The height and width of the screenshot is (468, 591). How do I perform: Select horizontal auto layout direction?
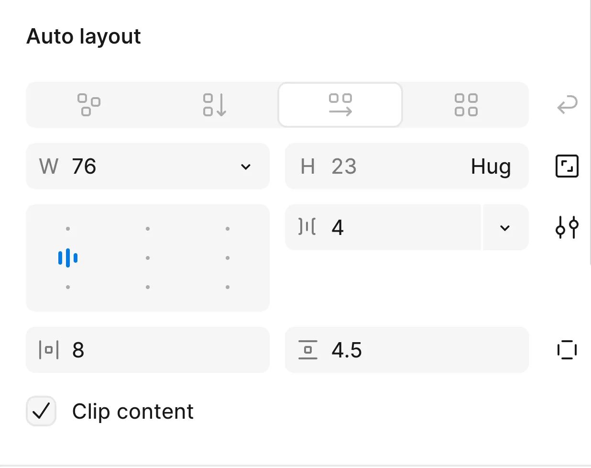pos(340,105)
